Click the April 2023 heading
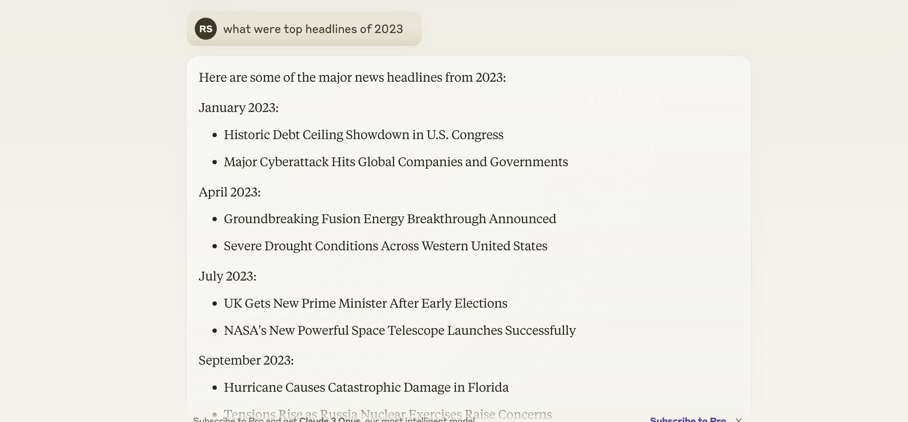Viewport: 908px width, 422px height. tap(229, 192)
